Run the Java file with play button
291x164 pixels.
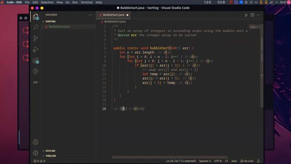tap(246, 15)
